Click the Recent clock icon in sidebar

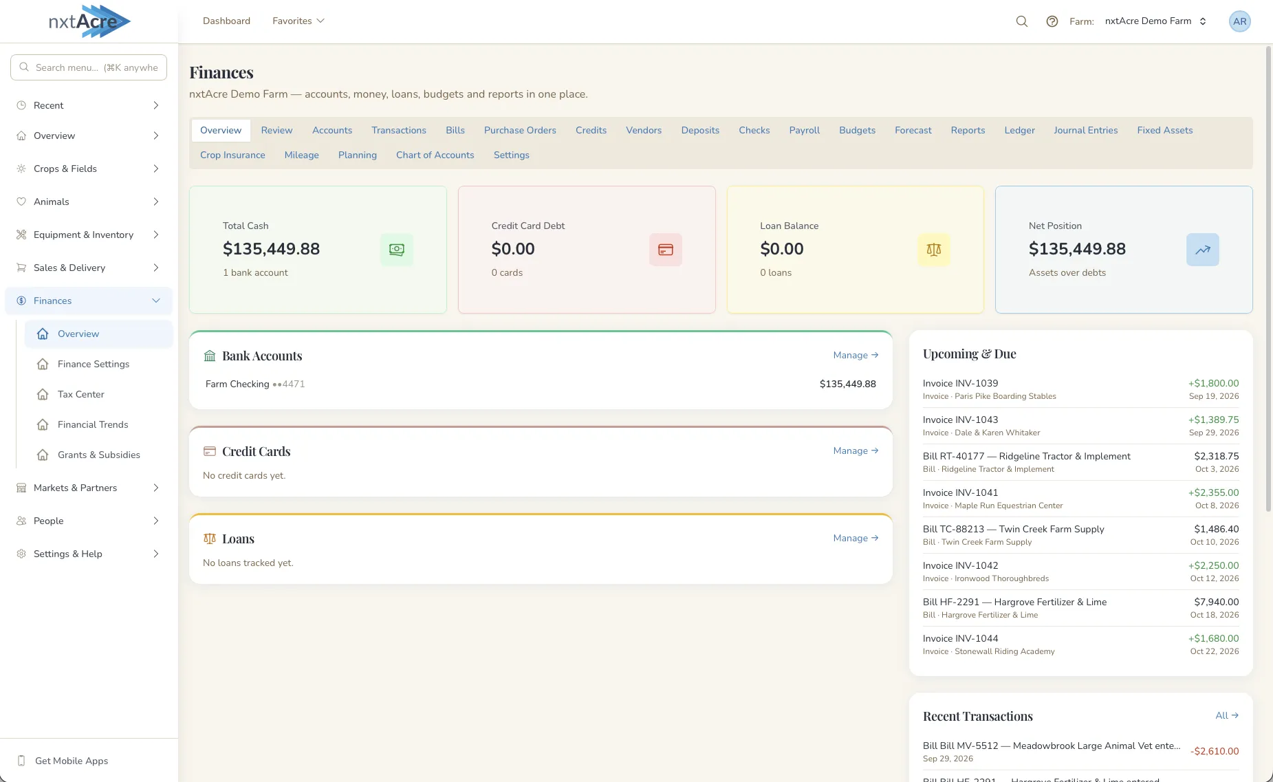(21, 105)
